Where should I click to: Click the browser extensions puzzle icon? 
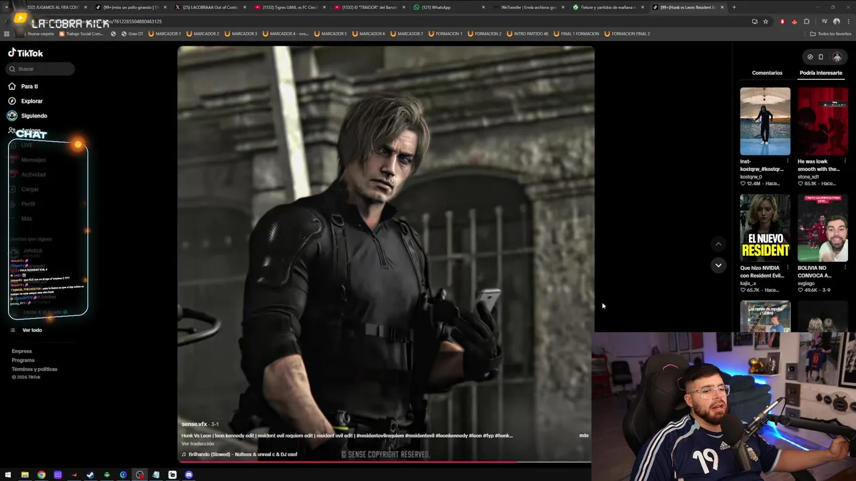point(807,21)
